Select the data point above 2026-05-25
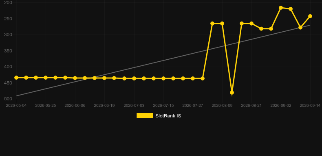The height and width of the screenshot is (156, 322). tap(46, 78)
